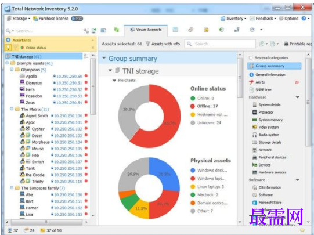The width and height of the screenshot is (314, 235).
Task: Open the table reports tab icon
Action: (x=175, y=30)
